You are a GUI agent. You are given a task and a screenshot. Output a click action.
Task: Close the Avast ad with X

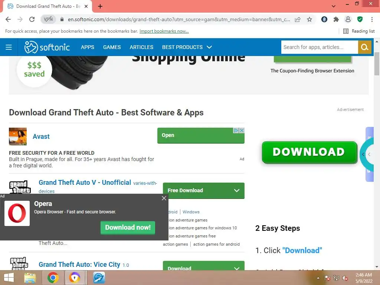242,130
